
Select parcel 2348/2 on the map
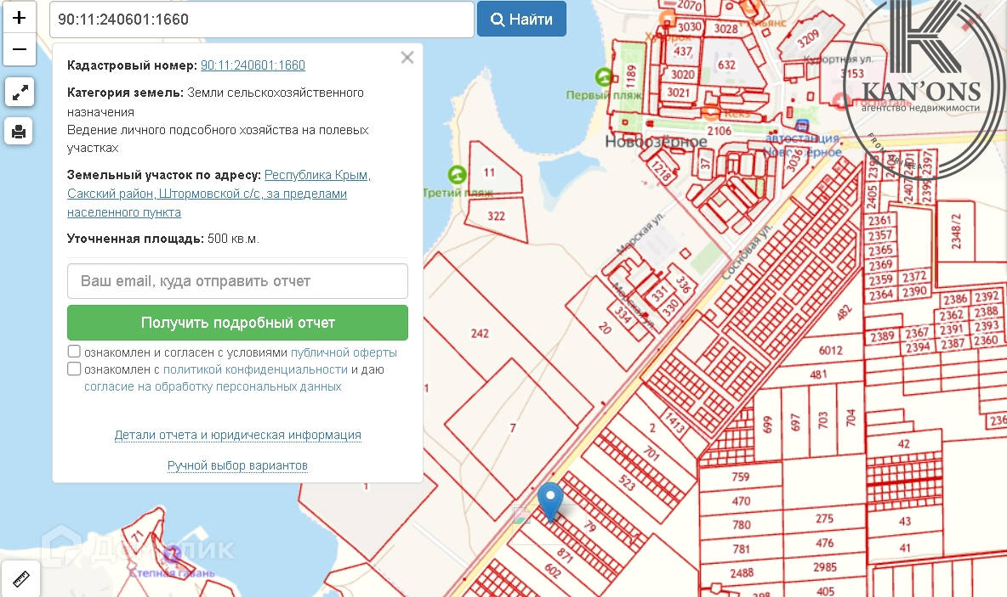coord(956,232)
